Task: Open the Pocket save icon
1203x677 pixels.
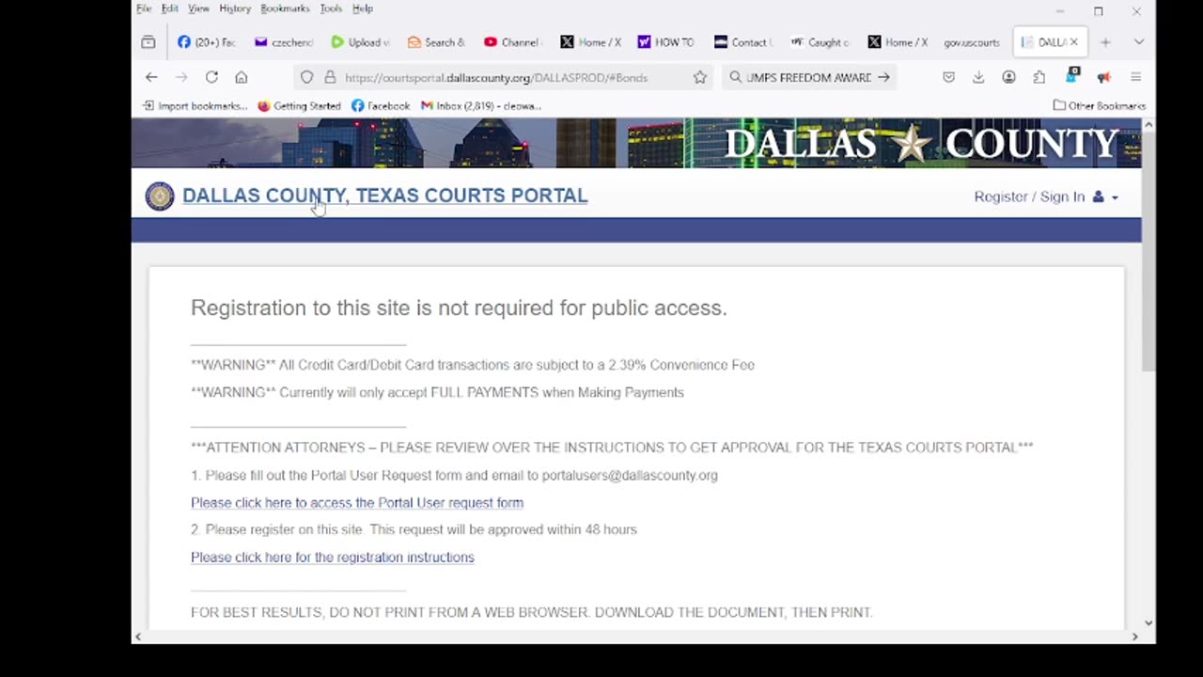Action: 949,77
